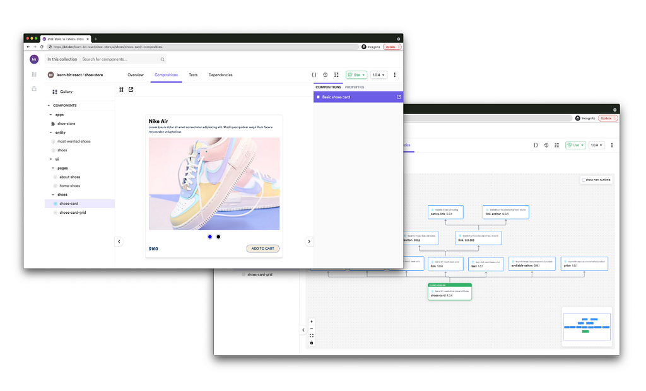Open history clock icon in back window
Image resolution: width=646 pixels, height=391 pixels.
click(x=546, y=145)
